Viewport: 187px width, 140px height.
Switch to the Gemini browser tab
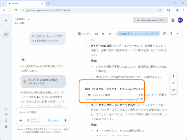point(26,3)
